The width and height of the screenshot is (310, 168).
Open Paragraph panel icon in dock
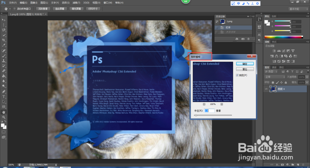tap(259, 40)
